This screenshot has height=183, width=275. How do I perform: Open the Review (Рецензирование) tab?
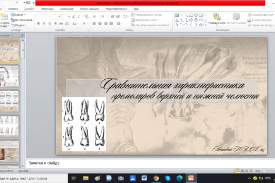[x=116, y=9]
